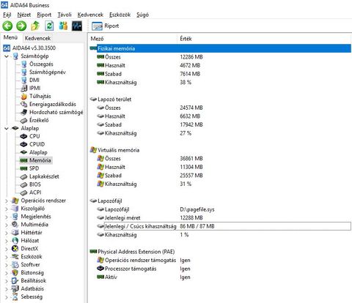The width and height of the screenshot is (352, 303).
Task: Open the Távoli menu
Action: coord(65,15)
